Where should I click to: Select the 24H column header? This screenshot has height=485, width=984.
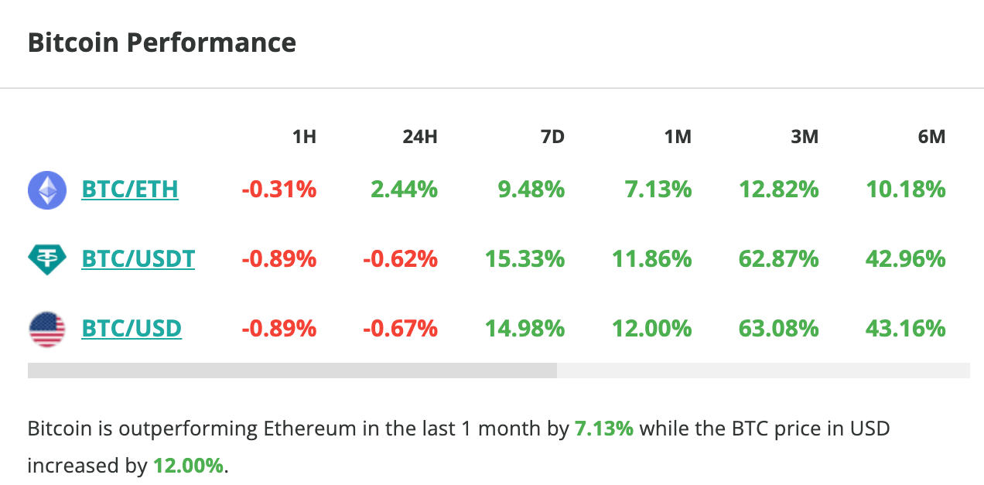point(420,136)
